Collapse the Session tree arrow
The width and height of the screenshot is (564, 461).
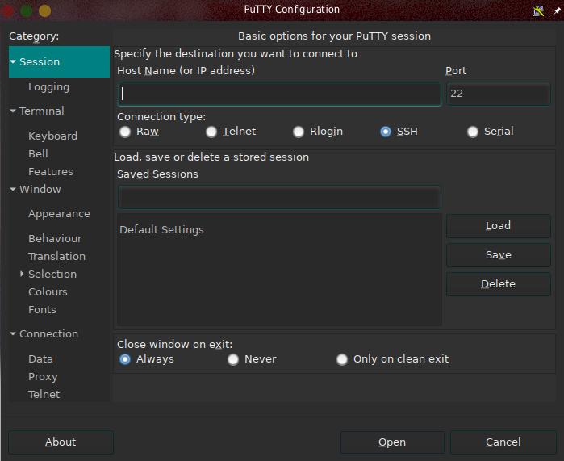[13, 62]
